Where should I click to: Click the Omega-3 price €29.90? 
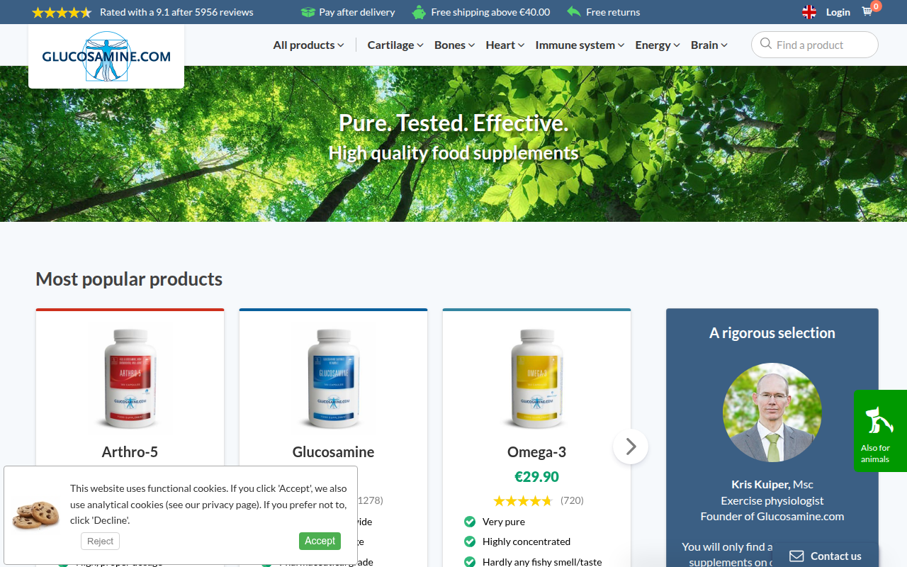(536, 477)
